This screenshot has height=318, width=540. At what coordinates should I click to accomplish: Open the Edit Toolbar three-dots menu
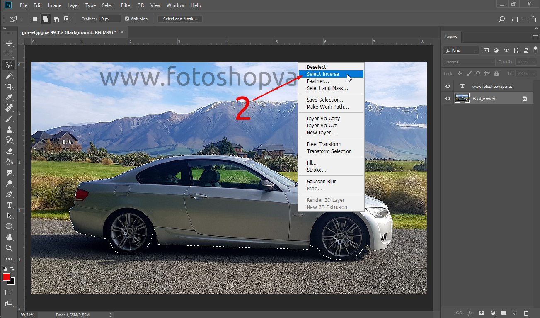point(9,259)
